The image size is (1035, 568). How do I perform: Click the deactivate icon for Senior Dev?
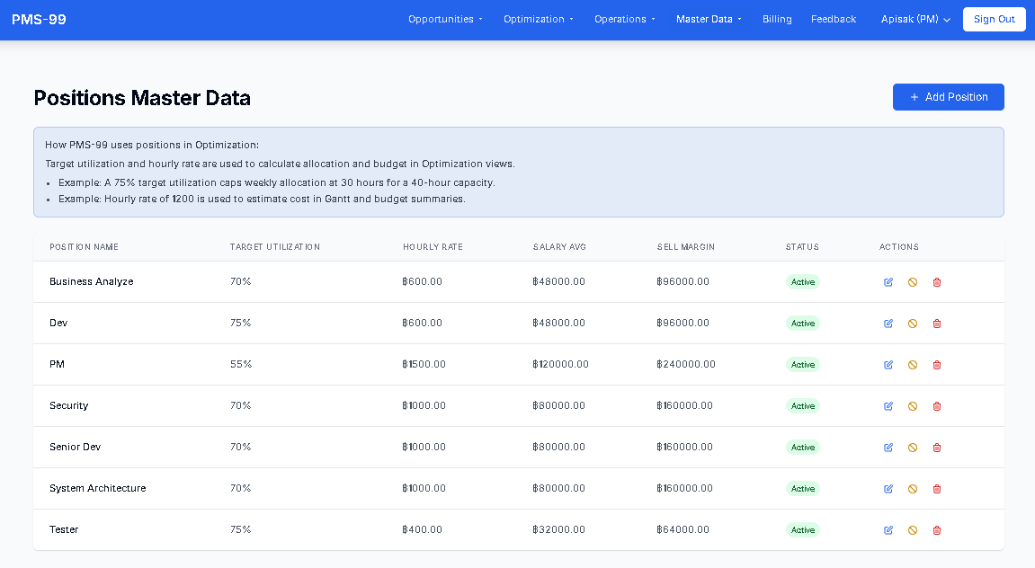pyautogui.click(x=913, y=448)
